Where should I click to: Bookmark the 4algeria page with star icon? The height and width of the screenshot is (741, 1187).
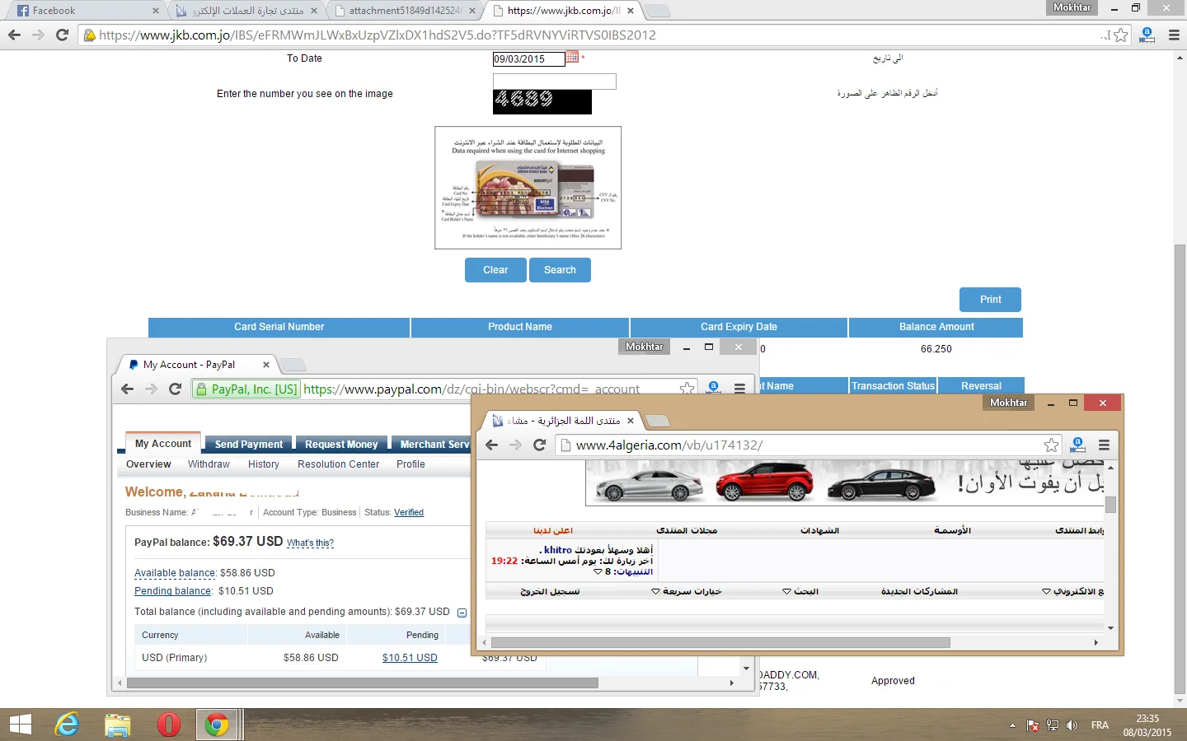click(1051, 445)
